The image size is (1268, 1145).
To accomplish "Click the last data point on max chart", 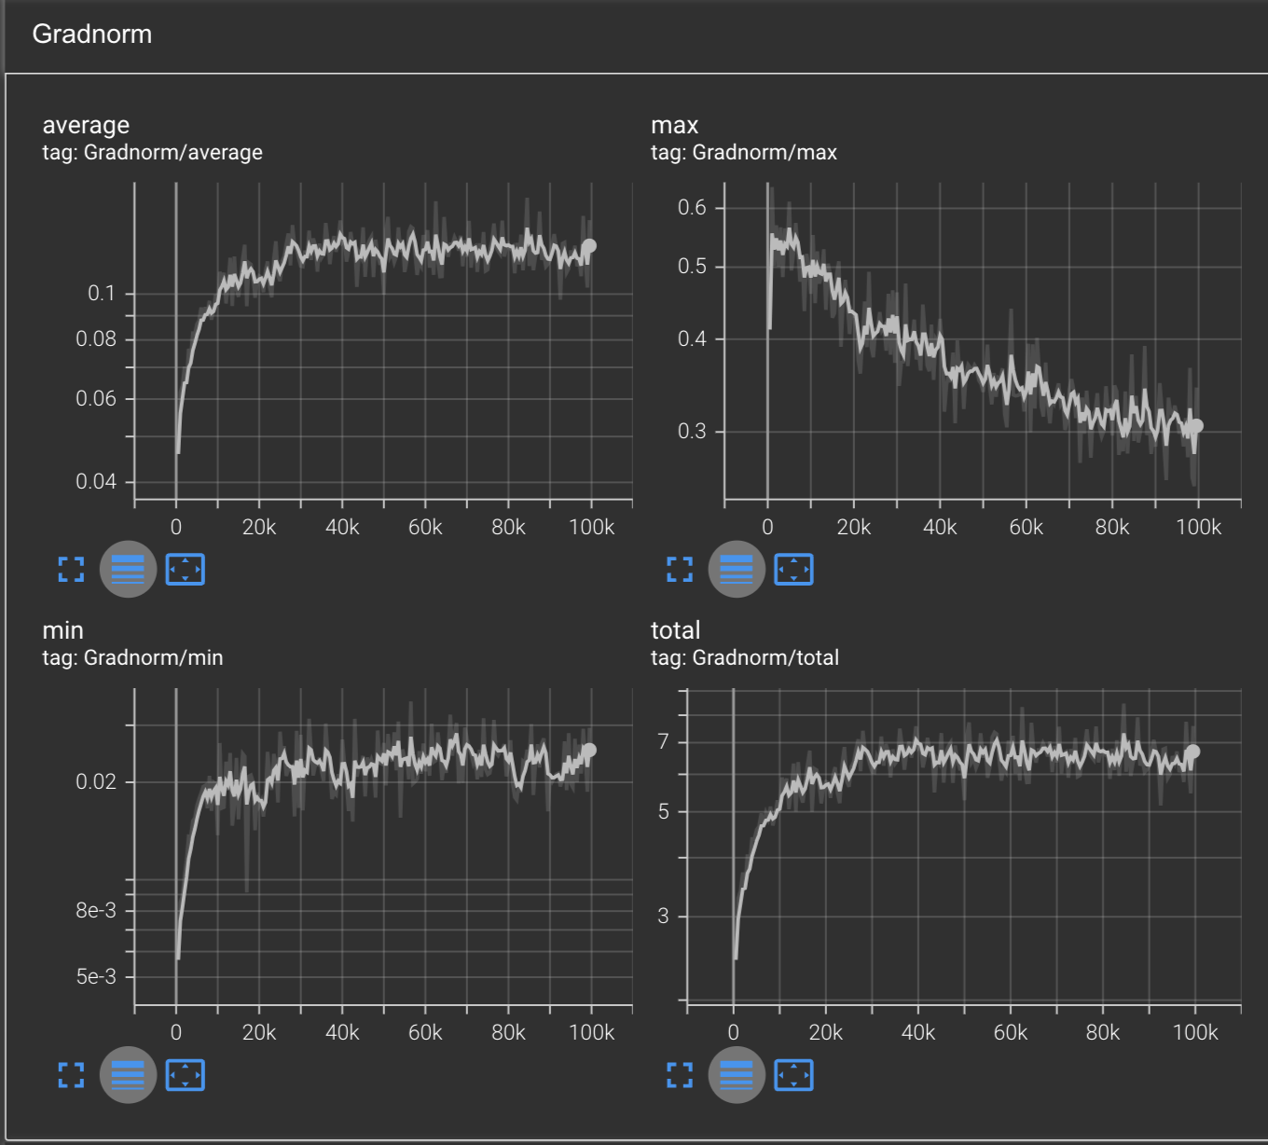I will (1197, 426).
